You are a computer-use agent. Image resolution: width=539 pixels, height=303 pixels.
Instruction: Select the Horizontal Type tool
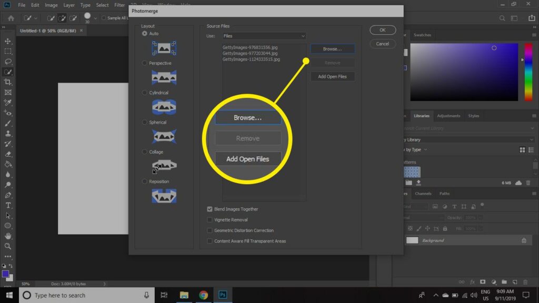[x=8, y=205]
